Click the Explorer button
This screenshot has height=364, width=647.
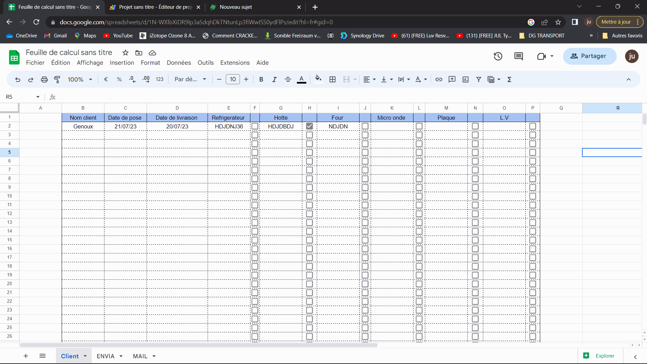[x=600, y=356]
